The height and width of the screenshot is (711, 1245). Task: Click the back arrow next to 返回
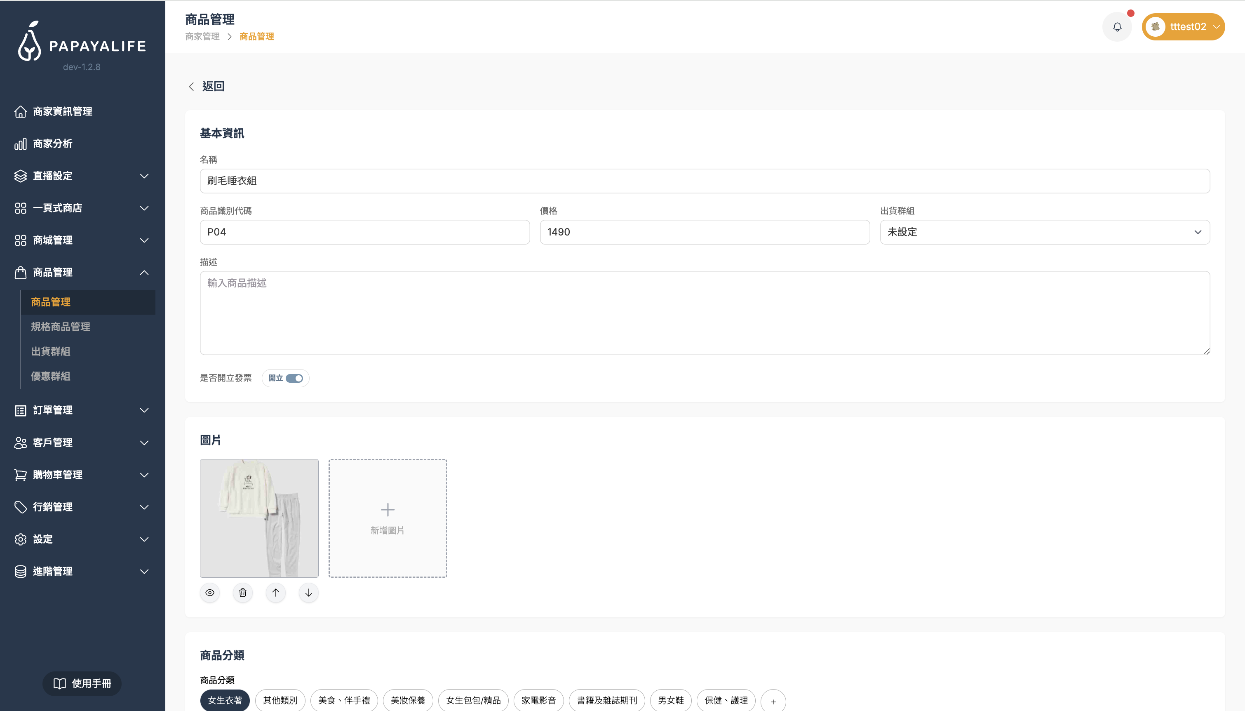point(191,87)
